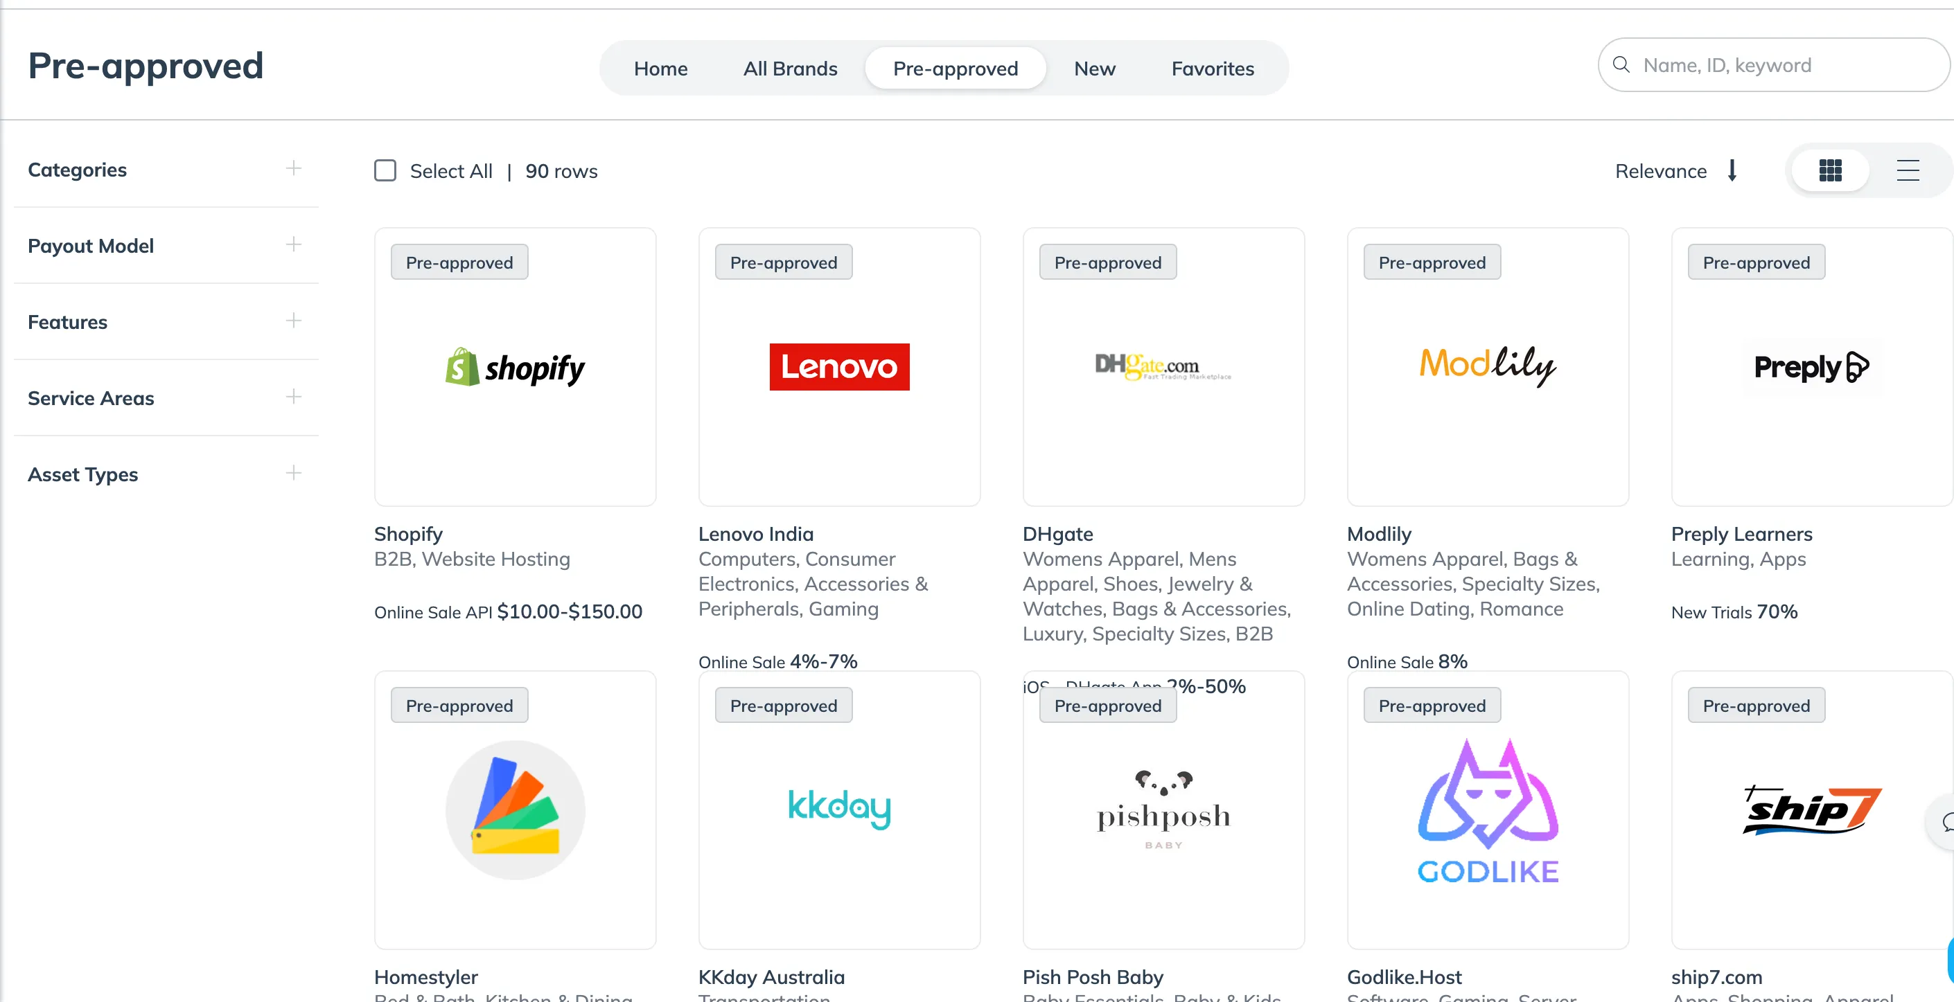This screenshot has height=1002, width=1954.
Task: Switch to grid view layout
Action: 1829,170
